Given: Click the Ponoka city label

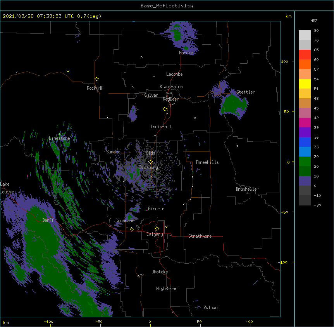Looking at the screenshot, I should click(186, 53).
